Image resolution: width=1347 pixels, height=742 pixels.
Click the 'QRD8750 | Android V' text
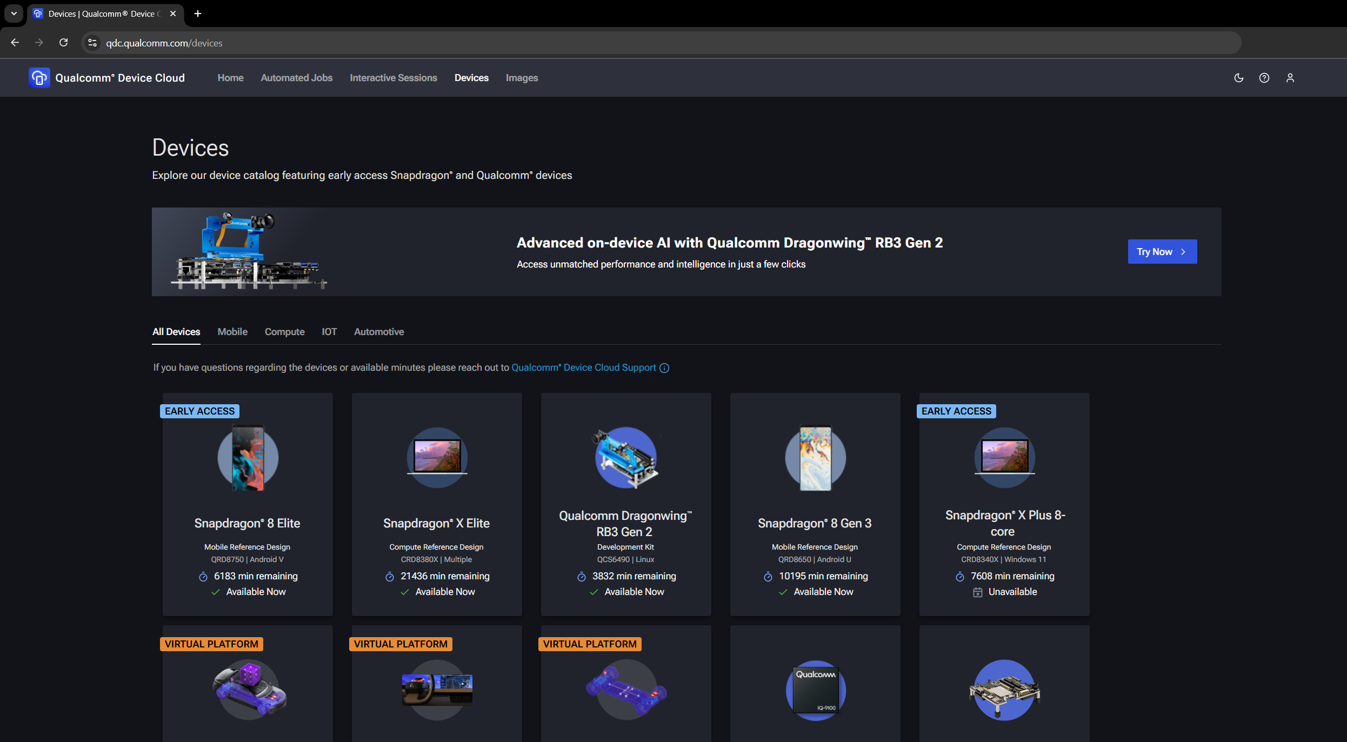(247, 559)
